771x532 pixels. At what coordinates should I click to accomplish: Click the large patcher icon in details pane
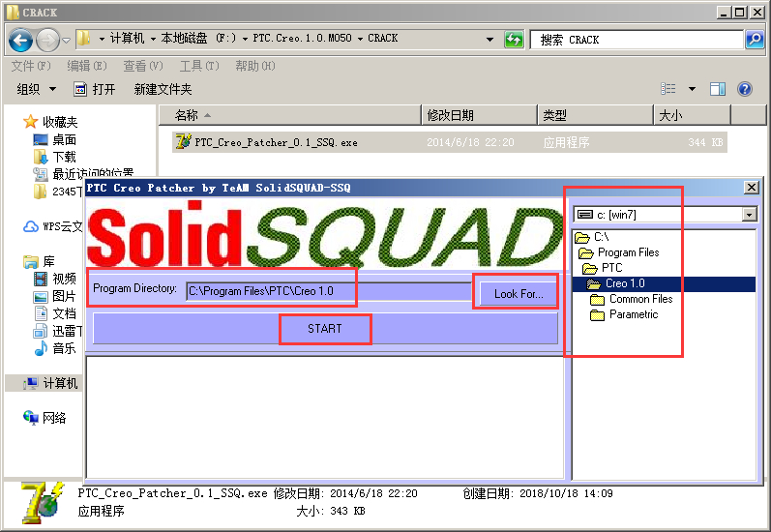tap(43, 503)
